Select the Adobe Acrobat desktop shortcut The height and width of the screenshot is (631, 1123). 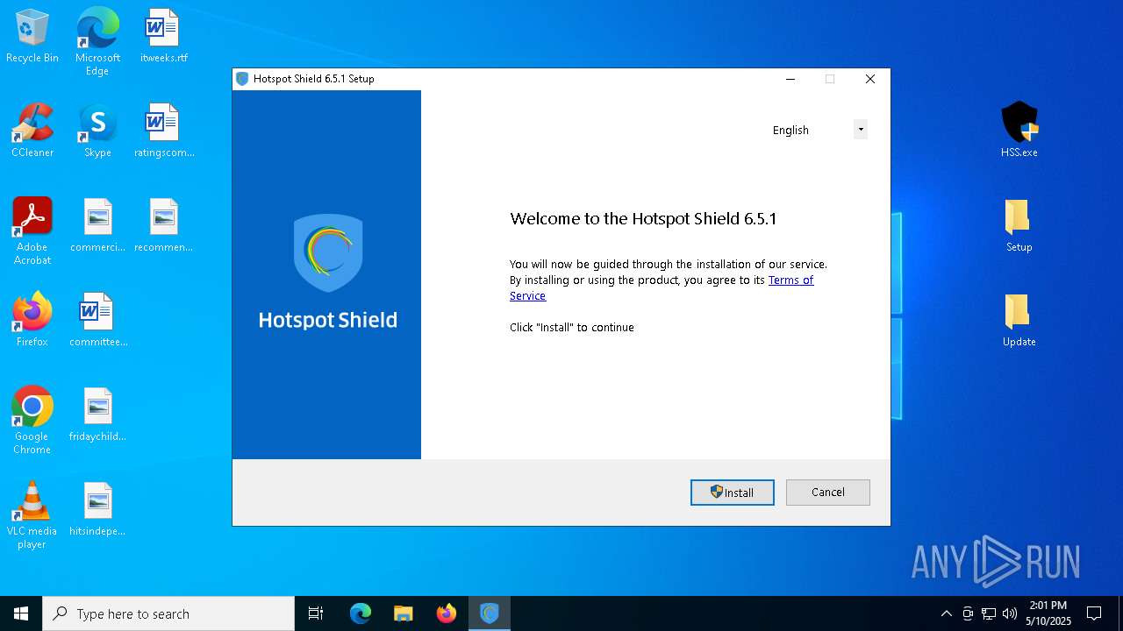pos(32,231)
